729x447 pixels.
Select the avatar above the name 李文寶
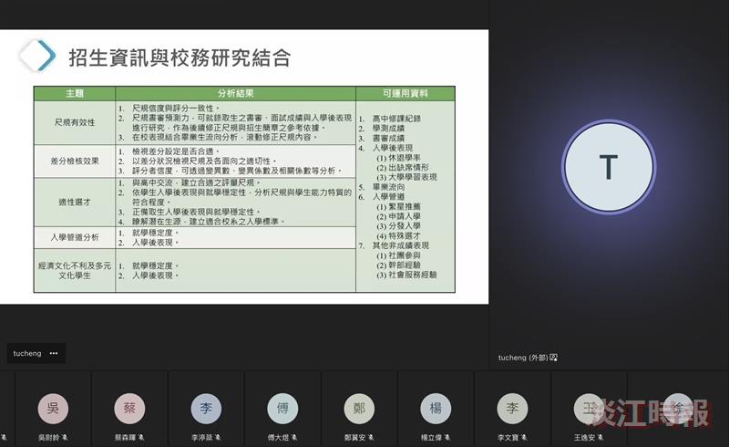pyautogui.click(x=512, y=409)
